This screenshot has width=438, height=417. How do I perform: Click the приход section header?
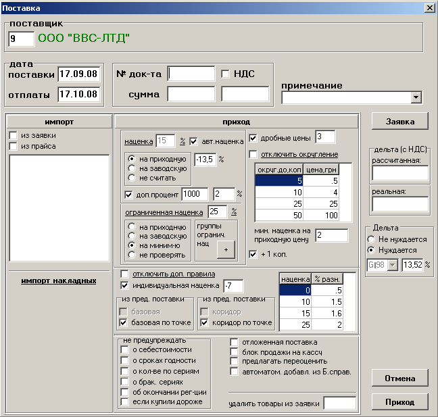point(237,122)
